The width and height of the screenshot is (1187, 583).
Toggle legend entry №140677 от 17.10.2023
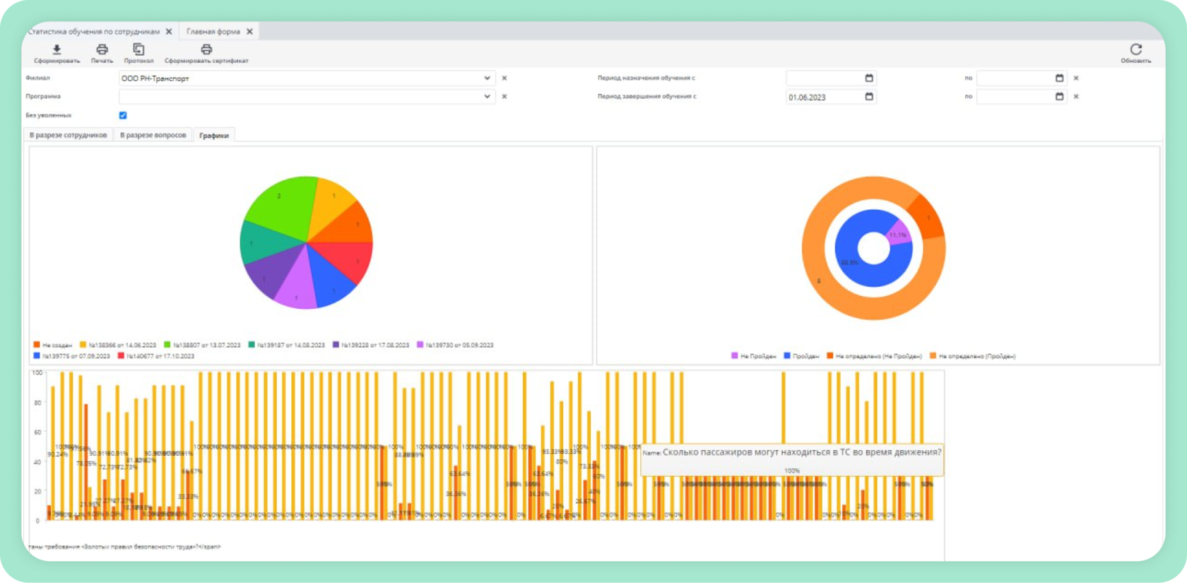(155, 356)
